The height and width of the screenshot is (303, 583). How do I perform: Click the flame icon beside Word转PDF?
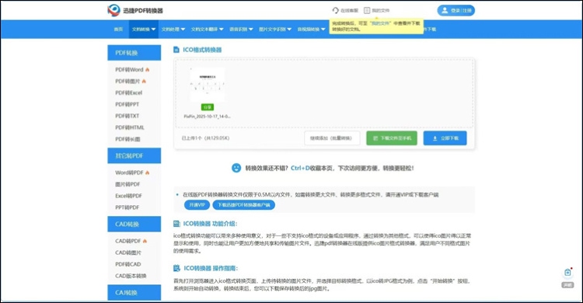click(x=148, y=172)
